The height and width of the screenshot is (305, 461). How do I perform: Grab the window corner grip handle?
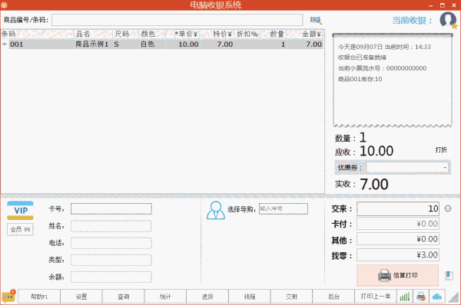point(454,297)
